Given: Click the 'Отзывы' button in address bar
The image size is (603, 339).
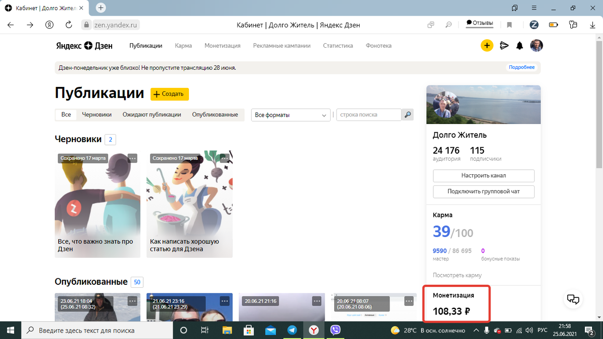Looking at the screenshot, I should [x=479, y=23].
